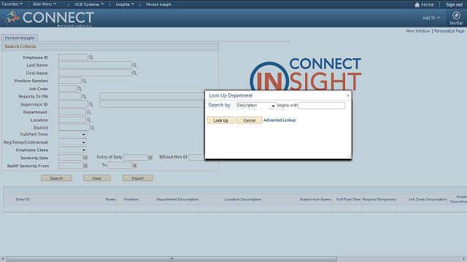The image size is (467, 262).
Task: Open the Department lookup magnifier
Action: click(88, 112)
